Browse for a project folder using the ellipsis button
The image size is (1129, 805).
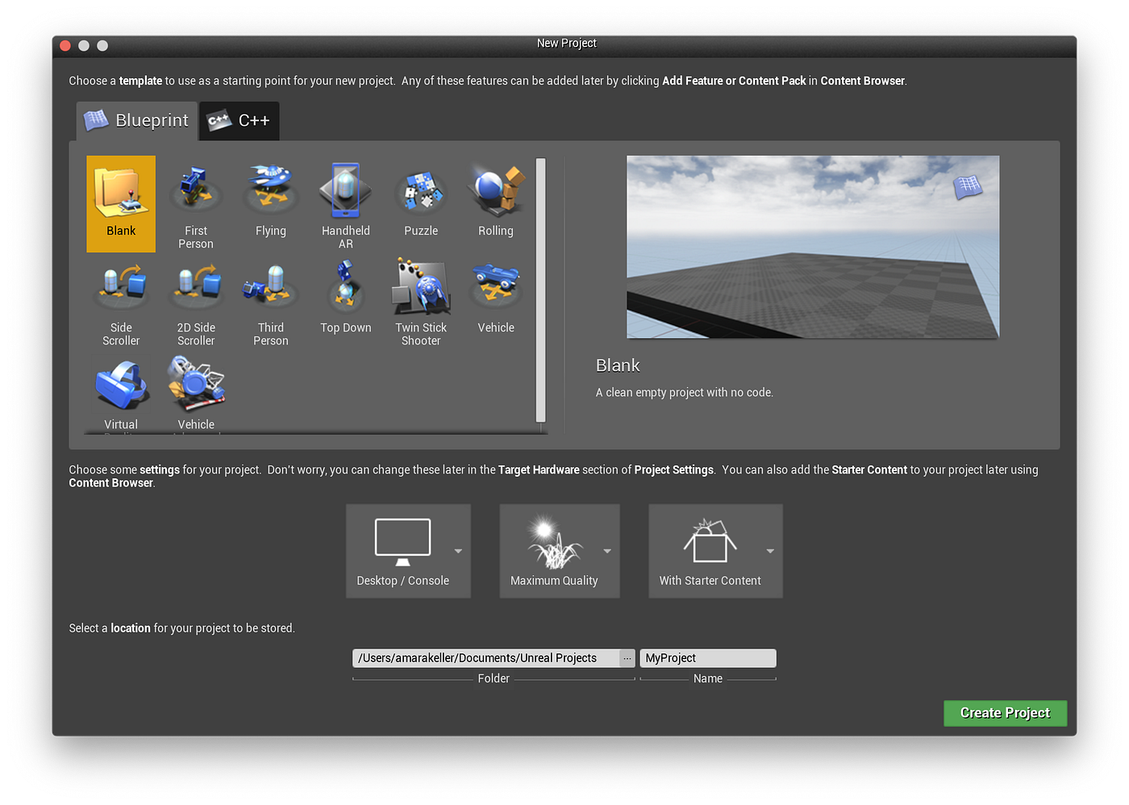point(627,657)
